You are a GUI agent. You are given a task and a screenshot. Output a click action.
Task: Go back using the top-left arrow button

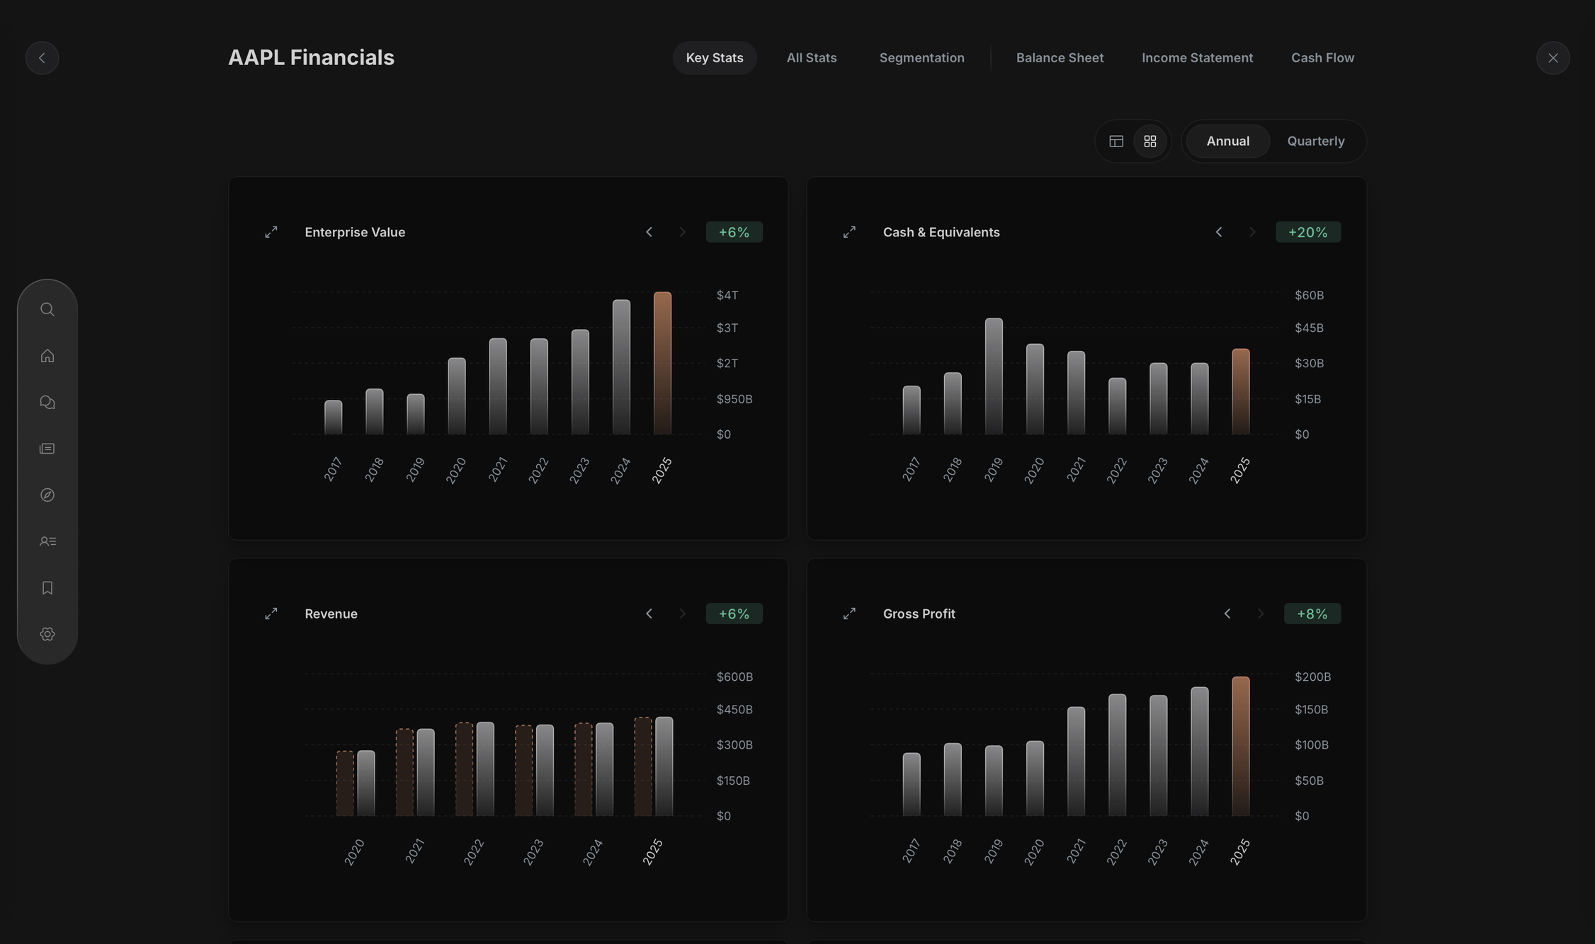(x=42, y=58)
